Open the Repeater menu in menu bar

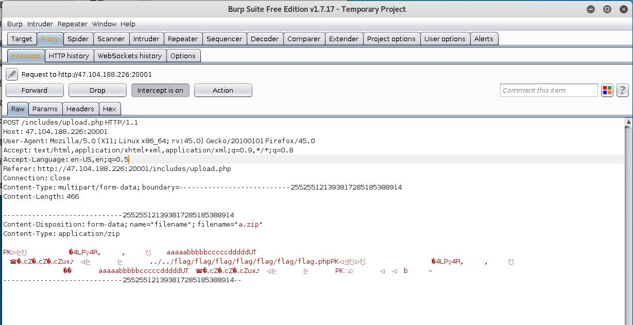coord(73,24)
